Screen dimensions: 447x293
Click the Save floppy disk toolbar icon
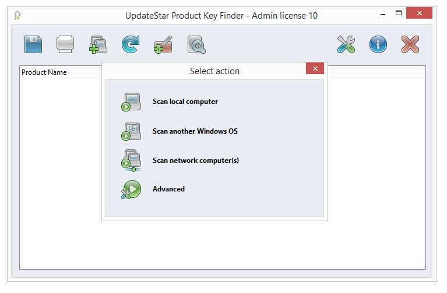click(x=33, y=44)
